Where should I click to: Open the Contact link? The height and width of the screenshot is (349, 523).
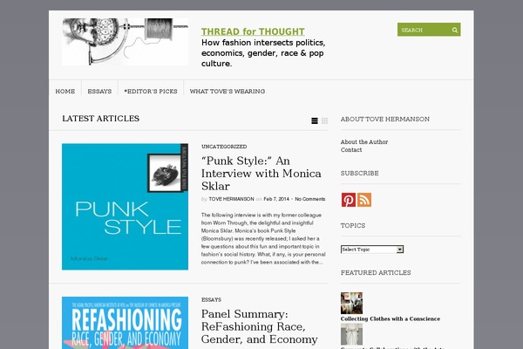[x=351, y=150]
